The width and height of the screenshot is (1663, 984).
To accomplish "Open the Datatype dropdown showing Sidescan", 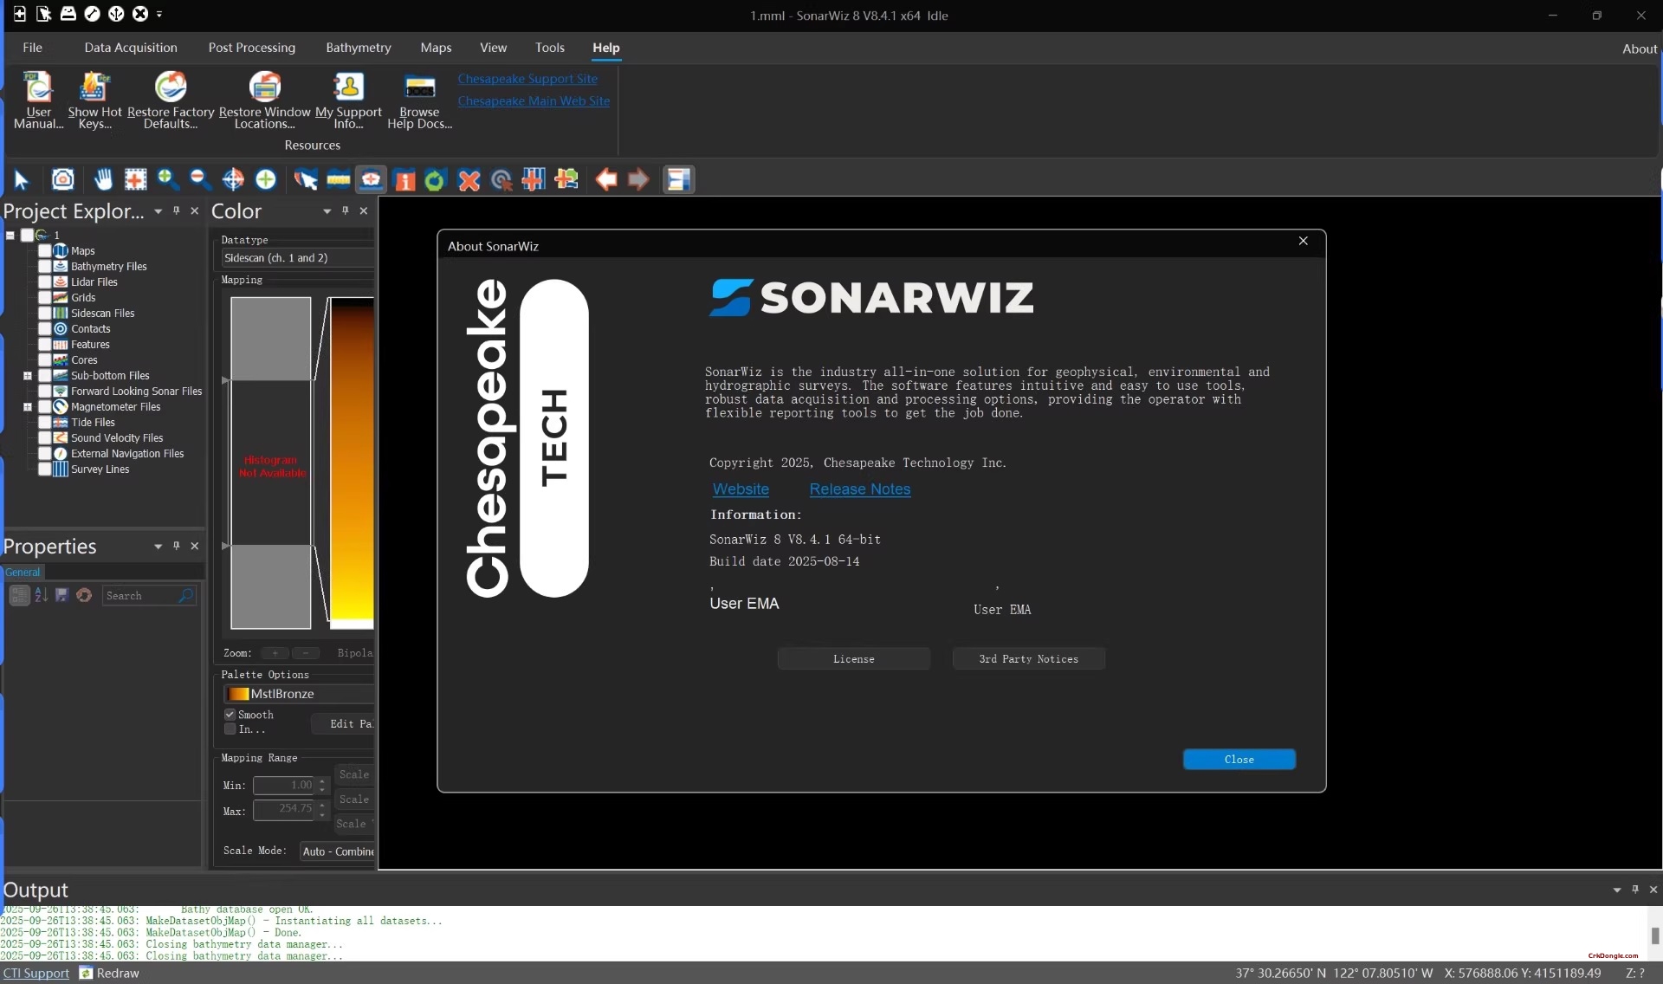I will coord(294,257).
